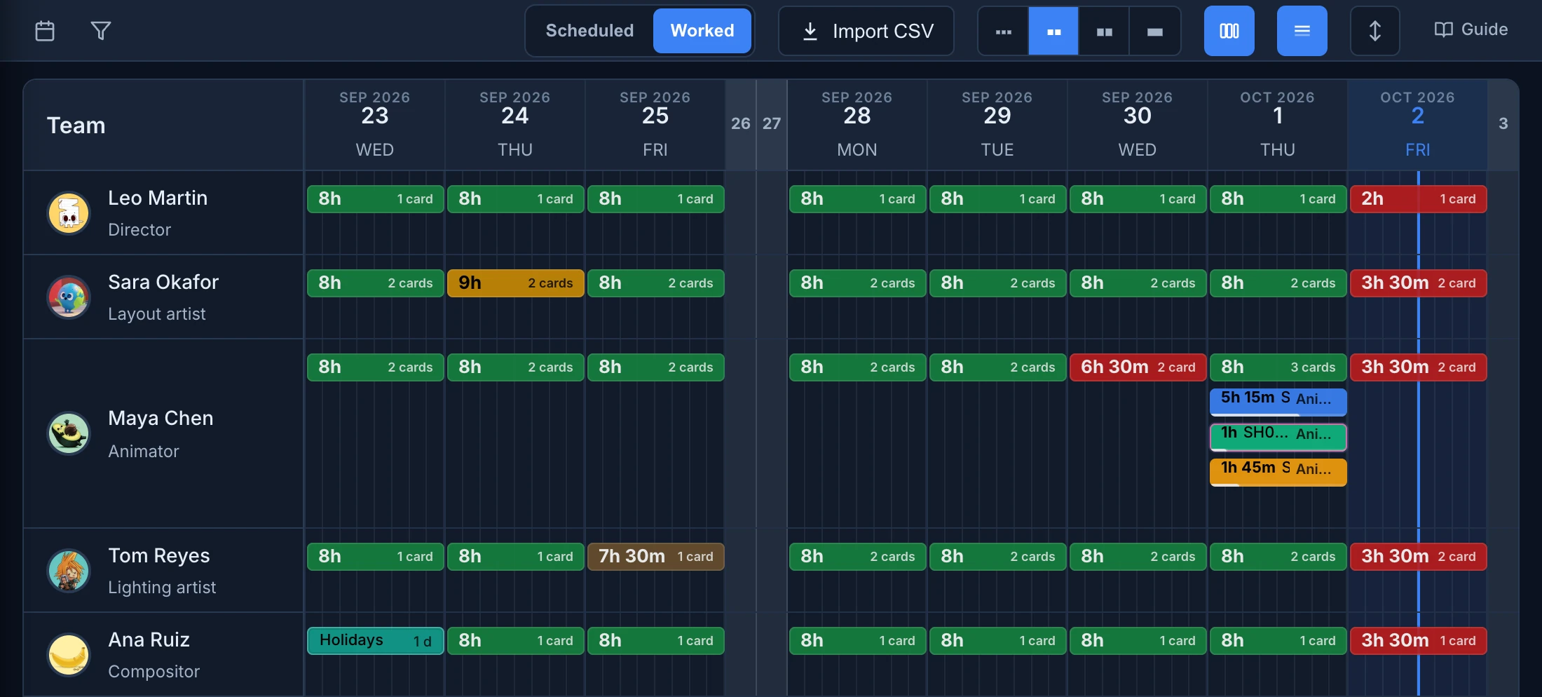Click the Team column header
This screenshot has height=697, width=1542.
click(x=163, y=125)
